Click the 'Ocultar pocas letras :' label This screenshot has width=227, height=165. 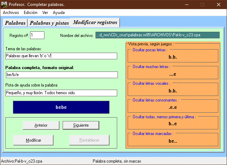pyautogui.click(x=150, y=50)
